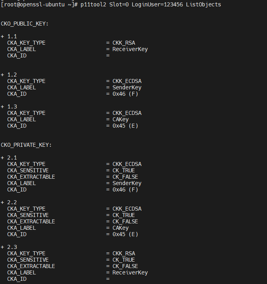Click ReceiverKey label value under object 1.1
Screen dimensions: 267x284
(130, 49)
